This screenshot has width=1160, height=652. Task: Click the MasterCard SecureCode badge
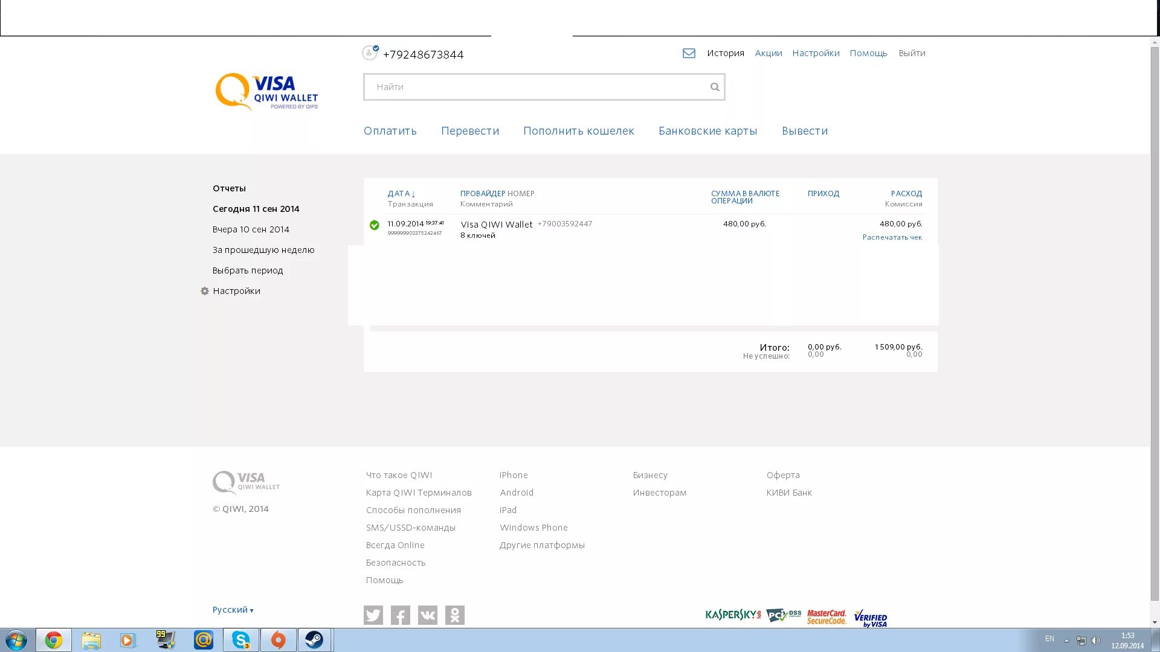pyautogui.click(x=827, y=617)
